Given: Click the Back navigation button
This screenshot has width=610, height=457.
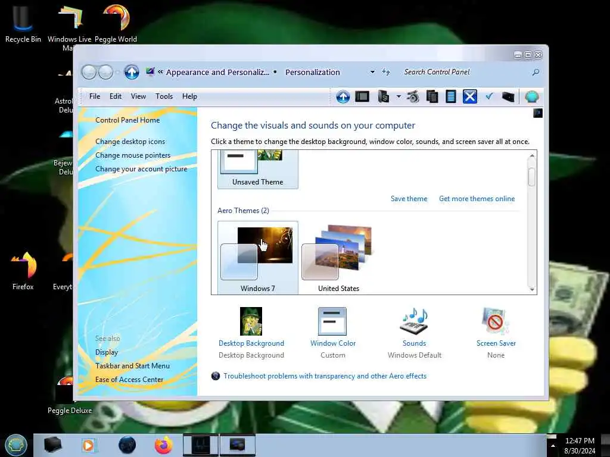Looking at the screenshot, I should 89,72.
